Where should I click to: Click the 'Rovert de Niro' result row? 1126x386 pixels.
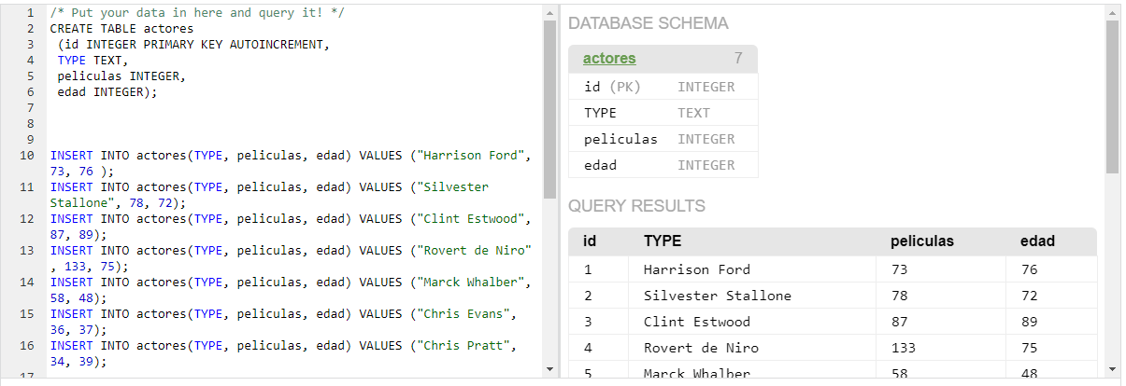(x=701, y=348)
